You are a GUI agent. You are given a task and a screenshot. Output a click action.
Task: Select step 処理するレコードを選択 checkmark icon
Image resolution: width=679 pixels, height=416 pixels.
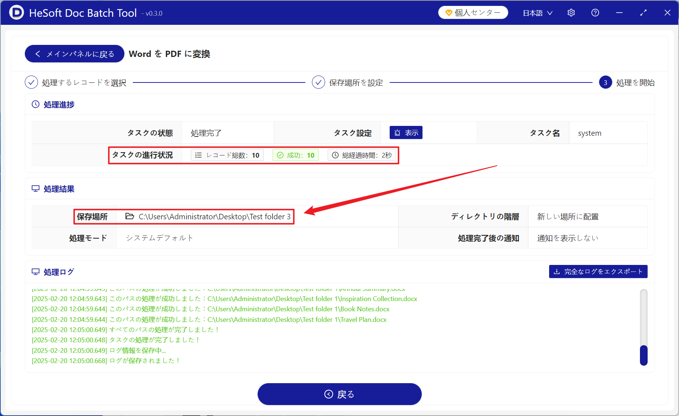coord(31,82)
